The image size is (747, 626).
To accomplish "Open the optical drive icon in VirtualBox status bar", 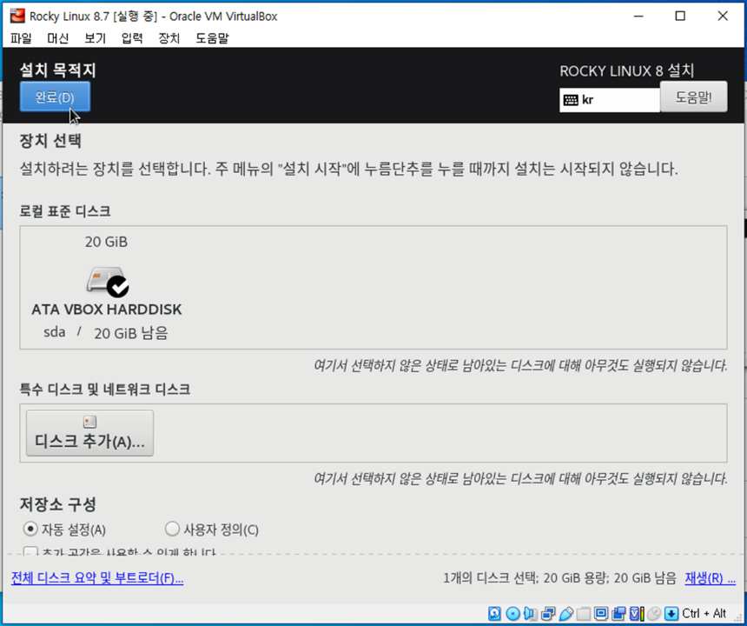I will (x=512, y=614).
